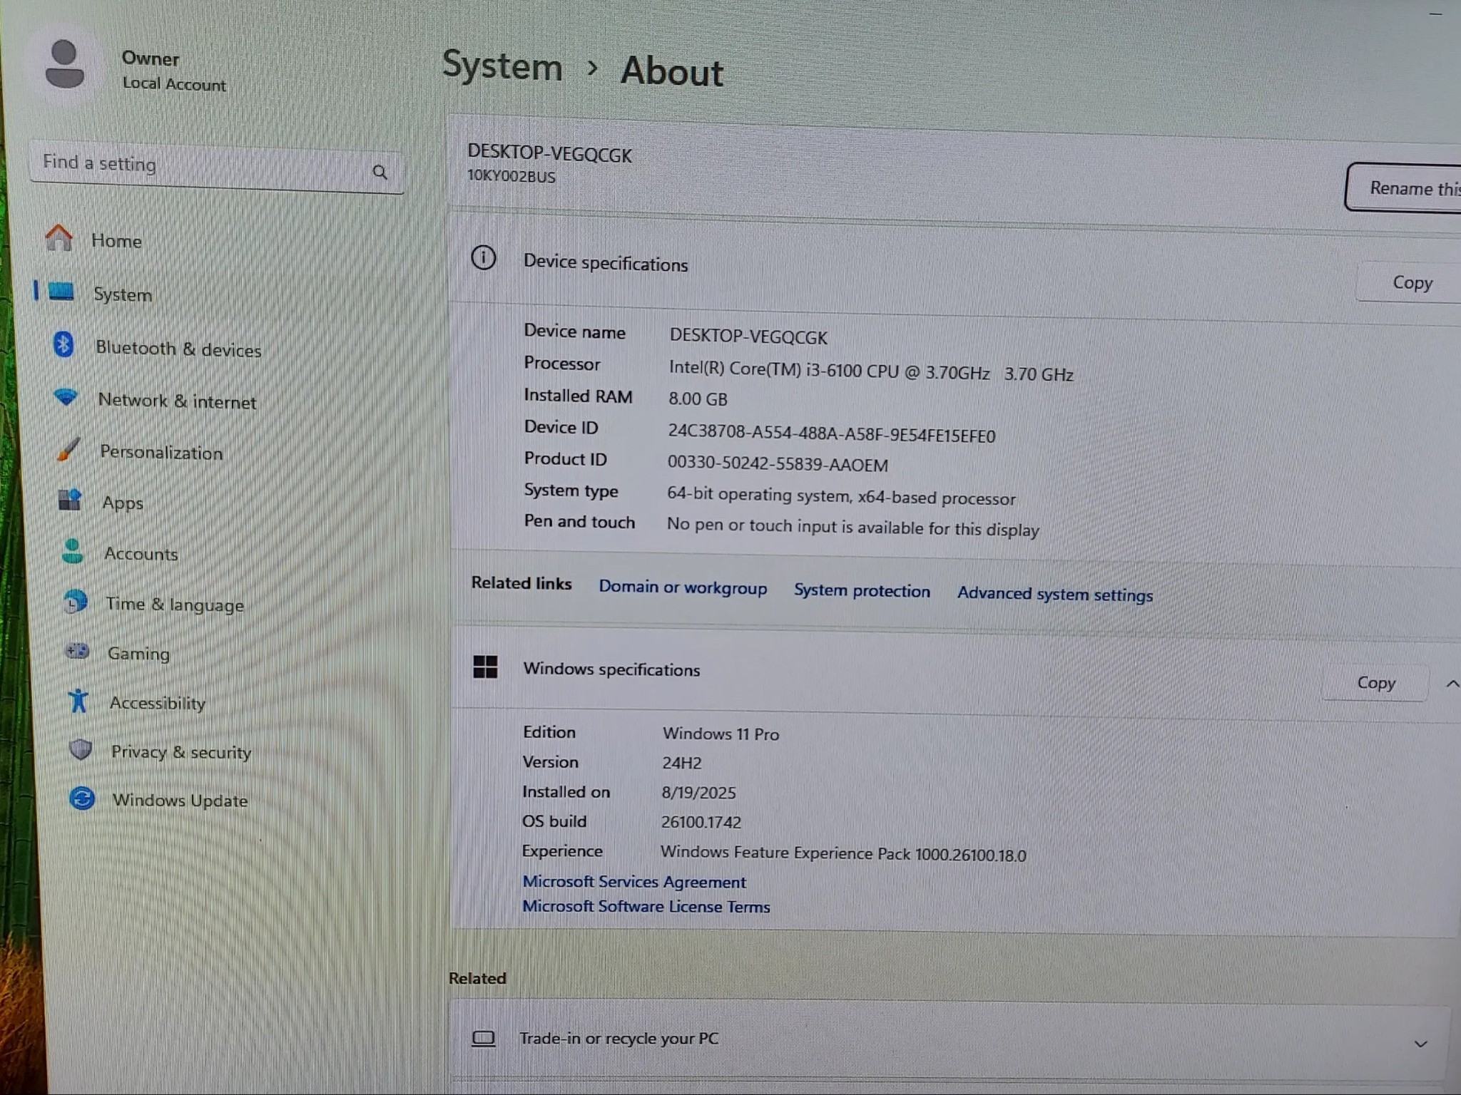Click the System monitor icon
Image resolution: width=1461 pixels, height=1095 pixels.
[x=61, y=291]
